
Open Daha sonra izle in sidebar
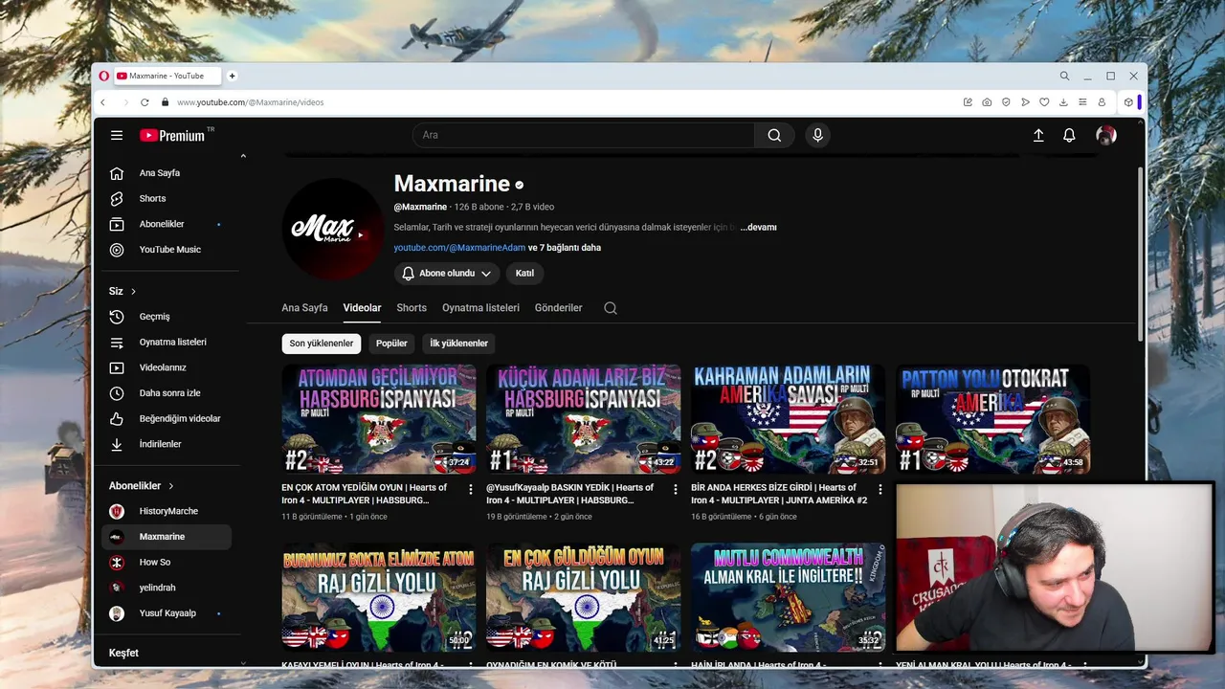[167, 393]
